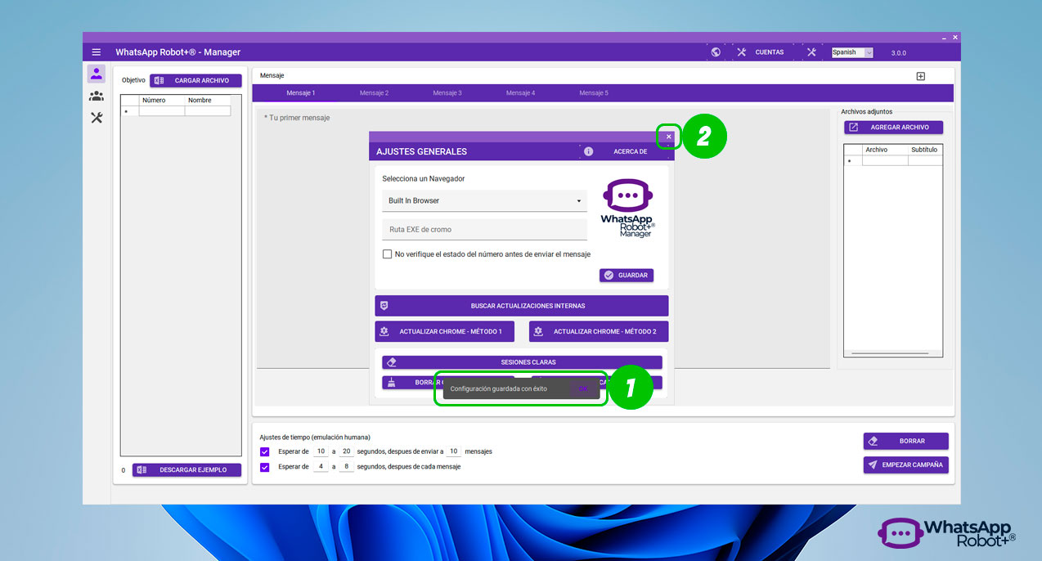Click DESCARGAR EJEMPLO button

click(x=186, y=470)
